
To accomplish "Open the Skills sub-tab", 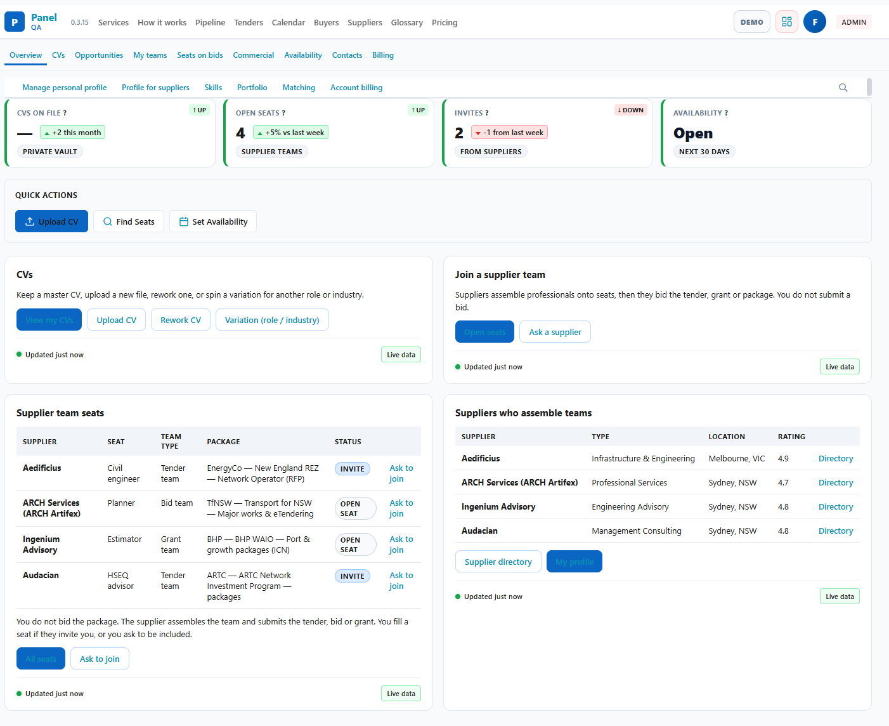I will pyautogui.click(x=213, y=88).
